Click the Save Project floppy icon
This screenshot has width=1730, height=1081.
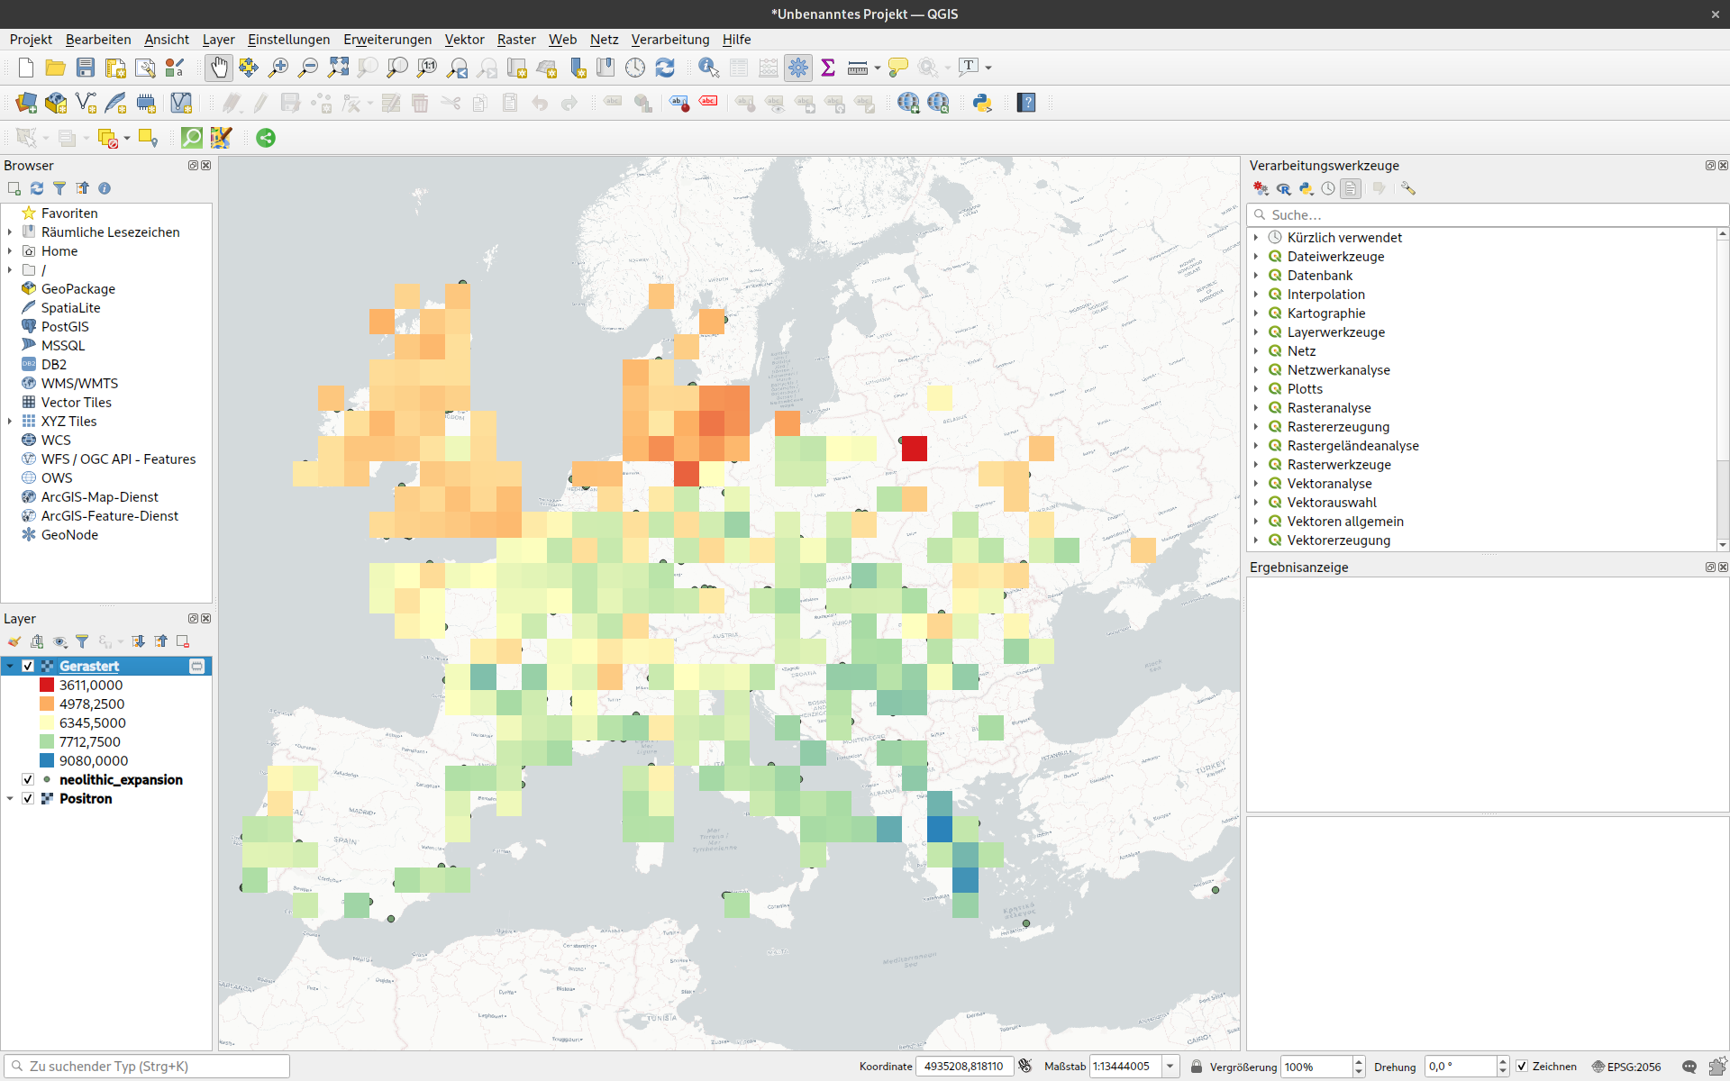(x=86, y=68)
